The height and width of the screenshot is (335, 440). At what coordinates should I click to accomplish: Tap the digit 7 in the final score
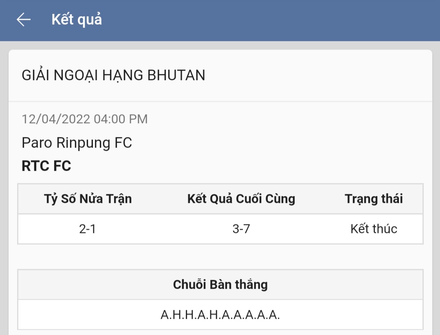[246, 229]
